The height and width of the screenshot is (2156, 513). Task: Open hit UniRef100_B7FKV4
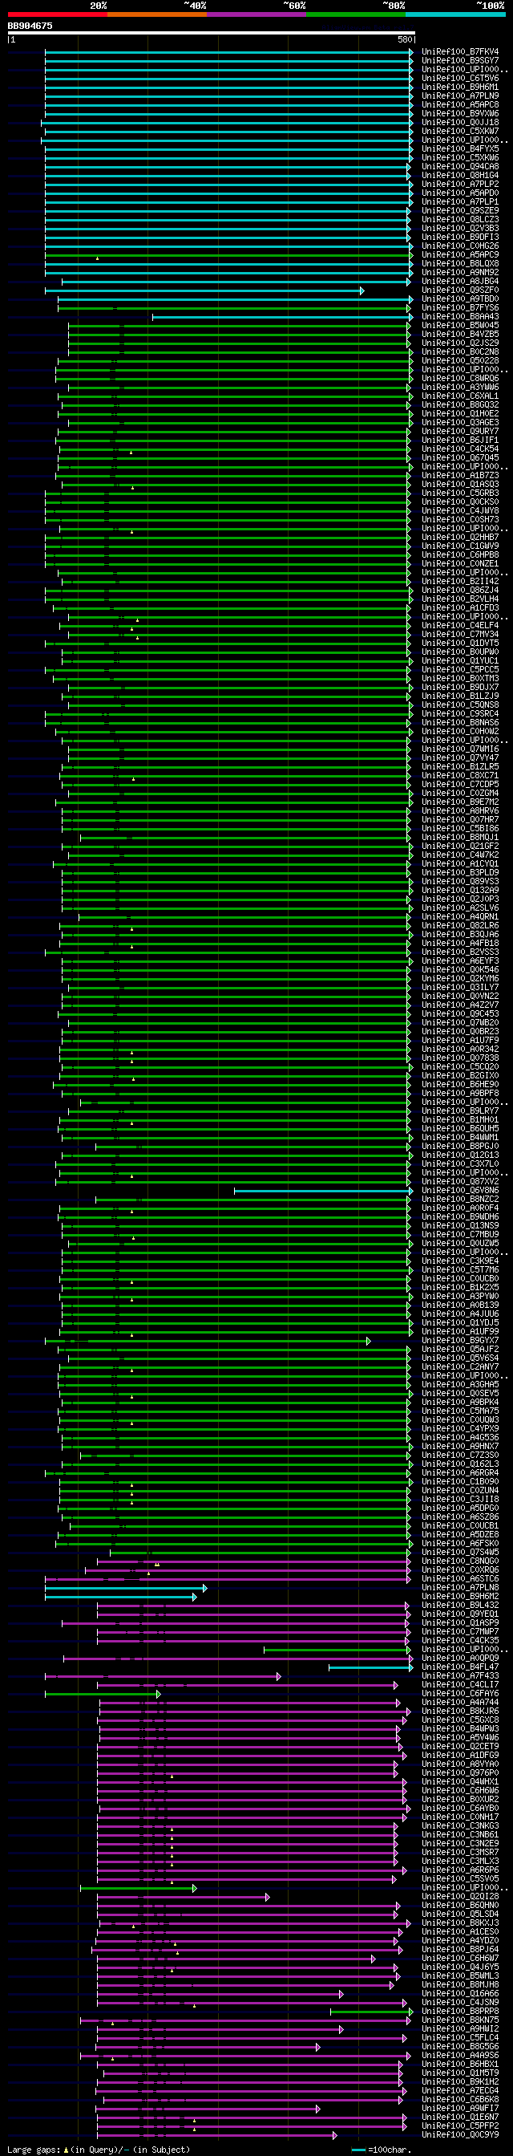click(459, 52)
